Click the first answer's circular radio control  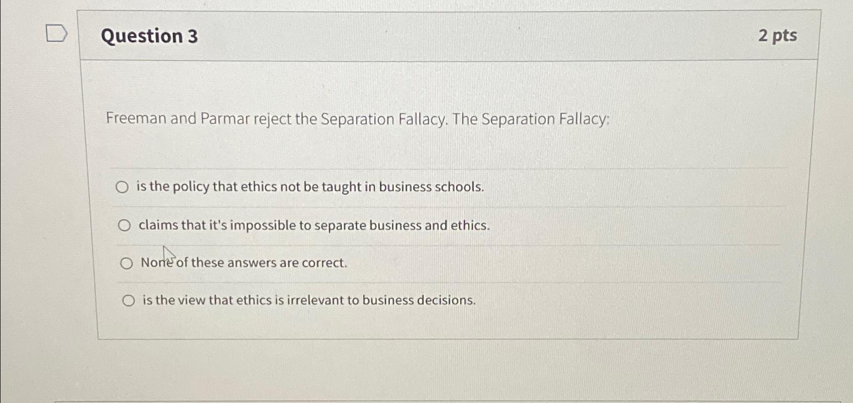122,187
